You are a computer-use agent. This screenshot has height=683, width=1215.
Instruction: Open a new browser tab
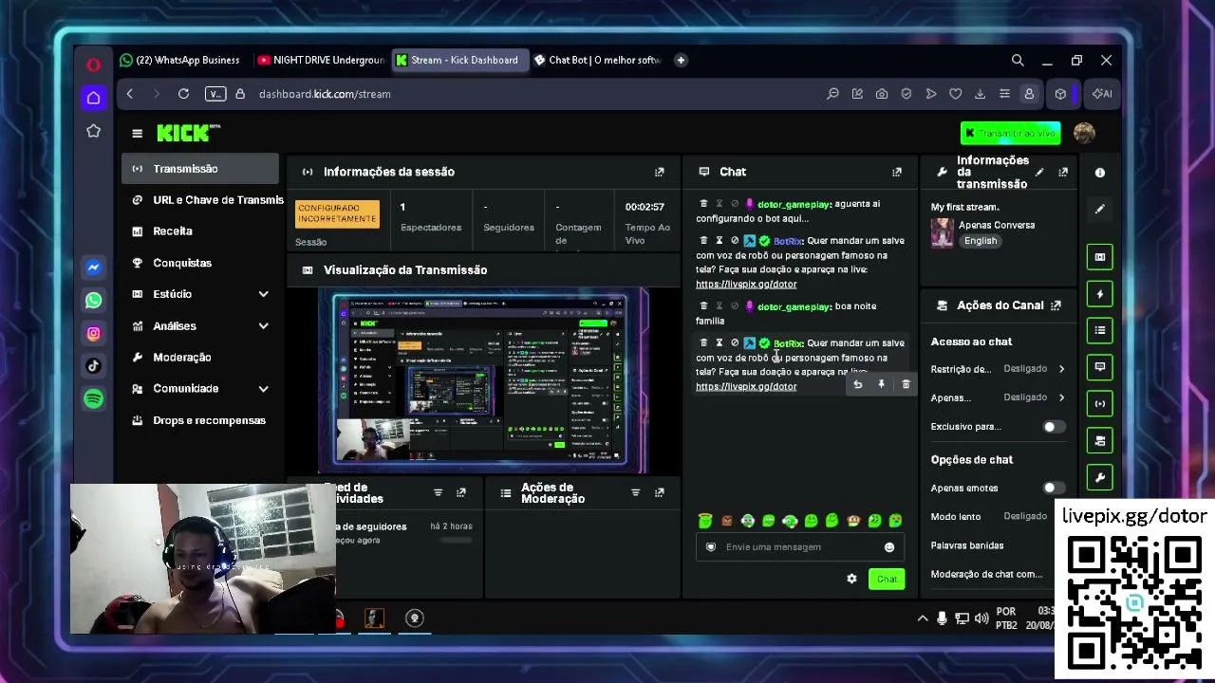[681, 60]
